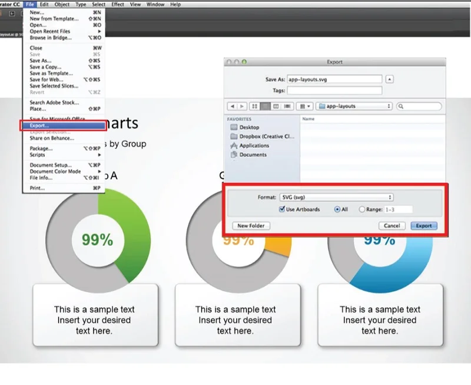Image resolution: width=471 pixels, height=385 pixels.
Task: Click the search field in Export dialog
Action: point(419,106)
